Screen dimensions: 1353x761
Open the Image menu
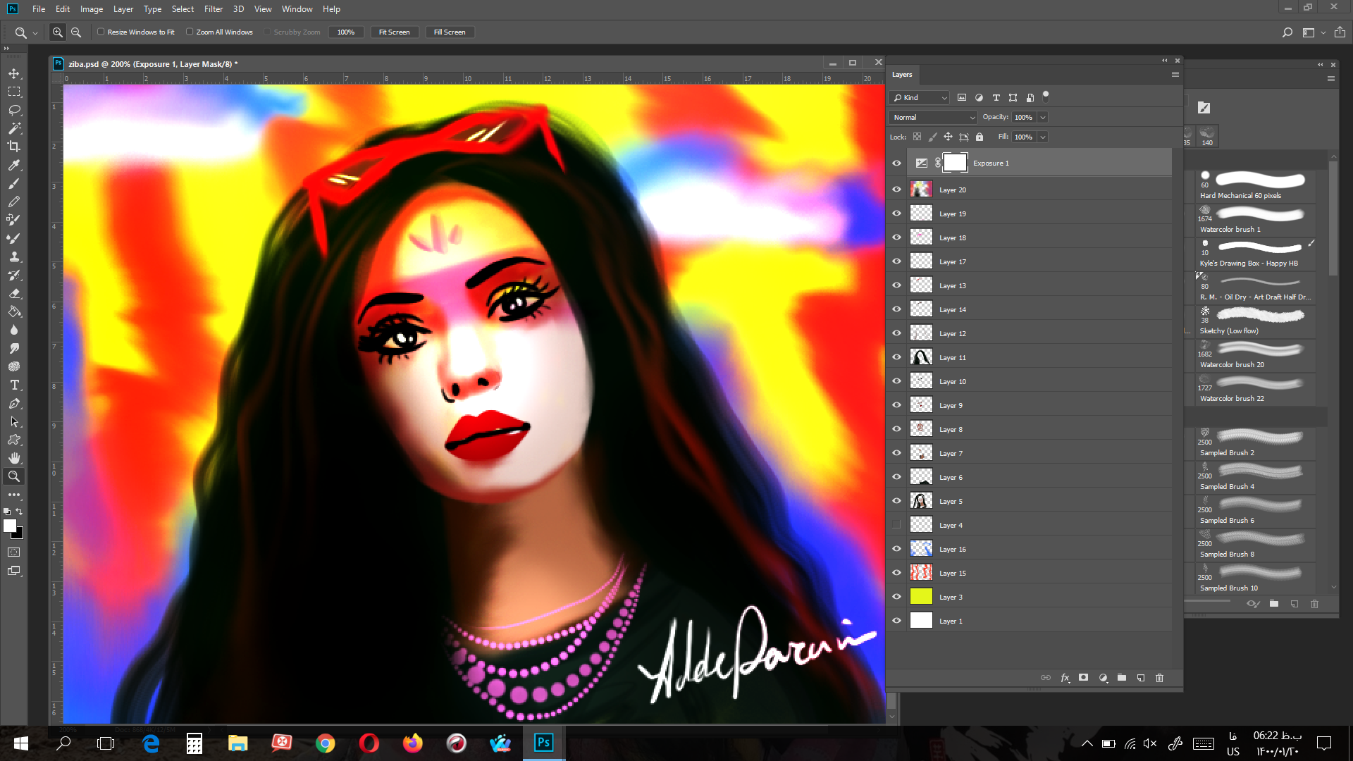(x=92, y=9)
